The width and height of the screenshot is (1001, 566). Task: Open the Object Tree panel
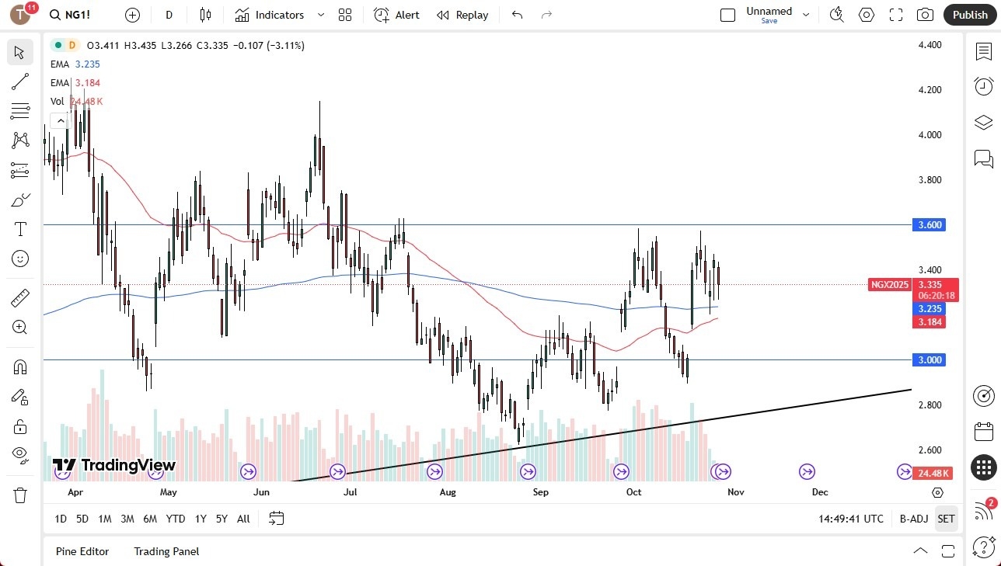click(x=983, y=122)
